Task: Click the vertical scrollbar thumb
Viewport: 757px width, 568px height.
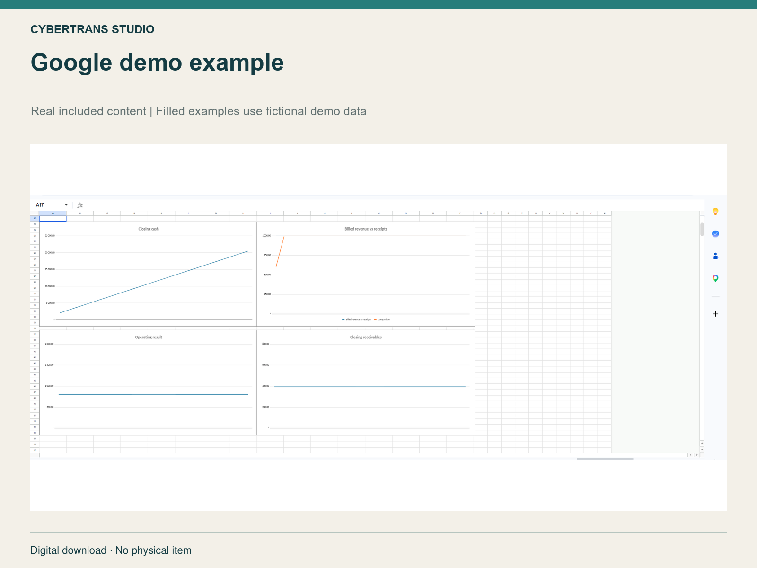Action: 702,229
